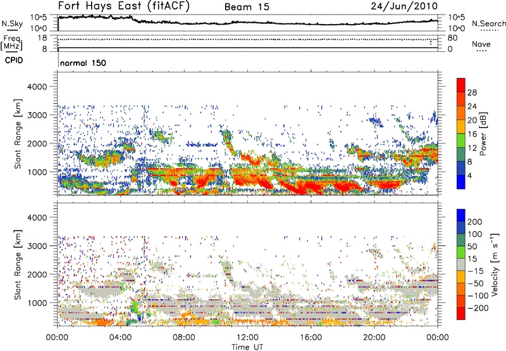Image resolution: width=506 pixels, height=351 pixels.
Task: Click the 'Nave' legend label
Action: click(481, 44)
